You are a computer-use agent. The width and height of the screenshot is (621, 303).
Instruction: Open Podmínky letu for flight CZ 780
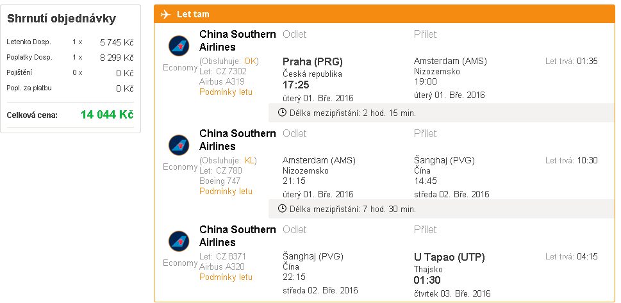tap(226, 192)
